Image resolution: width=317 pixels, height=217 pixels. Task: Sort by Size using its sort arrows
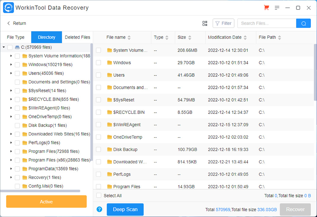click(x=190, y=37)
